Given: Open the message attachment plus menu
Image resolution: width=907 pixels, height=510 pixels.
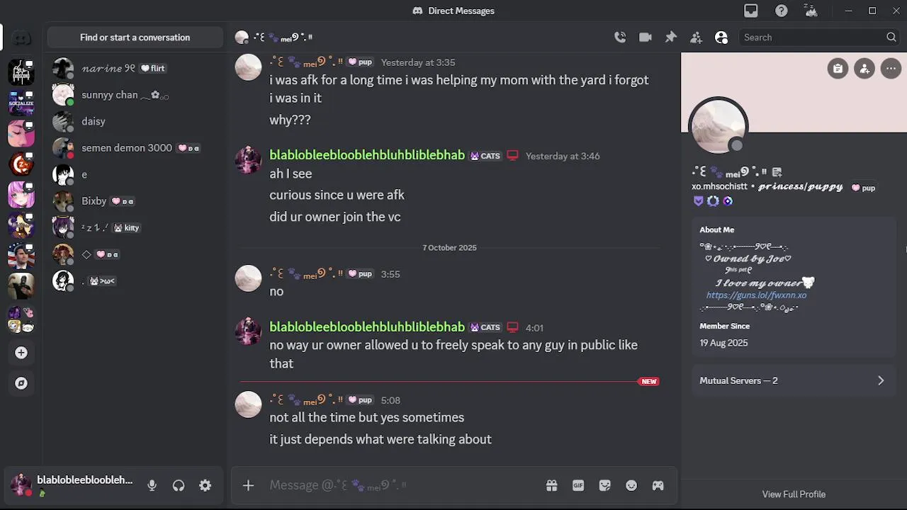Looking at the screenshot, I should tap(248, 485).
